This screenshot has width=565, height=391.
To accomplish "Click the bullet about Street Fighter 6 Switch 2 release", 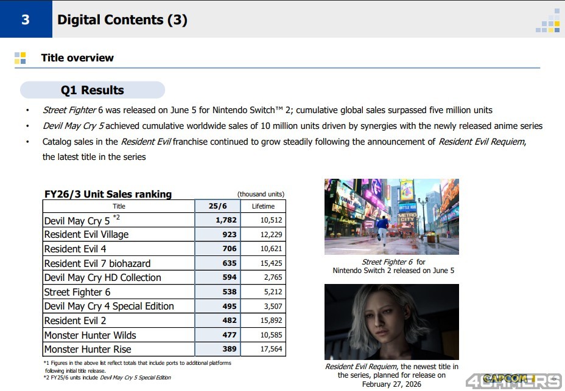I will [267, 110].
